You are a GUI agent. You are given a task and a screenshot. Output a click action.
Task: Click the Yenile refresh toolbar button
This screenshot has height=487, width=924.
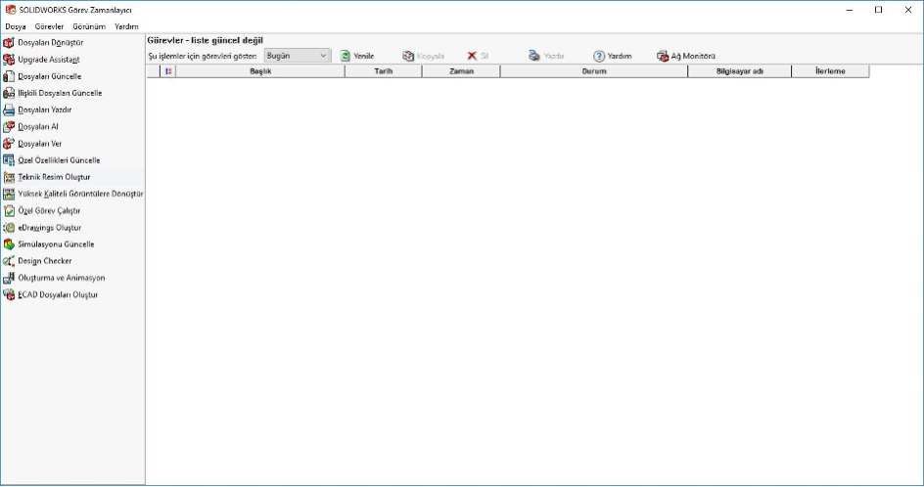[357, 56]
